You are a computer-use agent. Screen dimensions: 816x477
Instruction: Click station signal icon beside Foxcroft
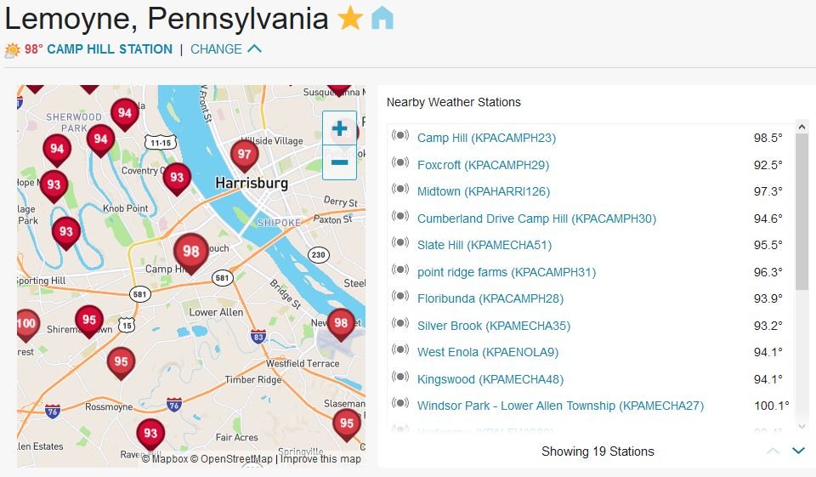click(400, 162)
